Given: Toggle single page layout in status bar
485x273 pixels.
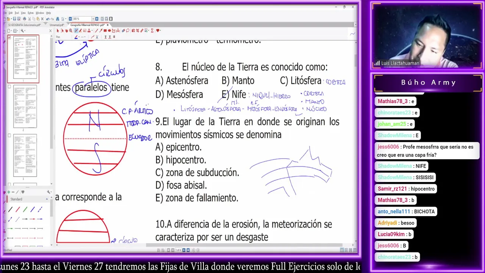Looking at the screenshot, I should point(342,250).
